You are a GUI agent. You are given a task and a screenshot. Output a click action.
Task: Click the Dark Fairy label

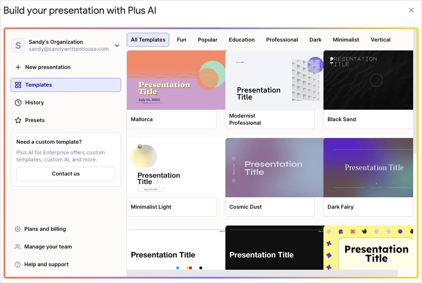tap(340, 207)
